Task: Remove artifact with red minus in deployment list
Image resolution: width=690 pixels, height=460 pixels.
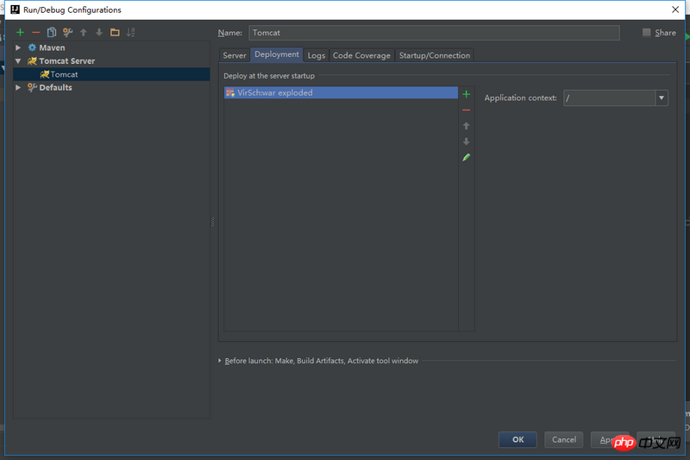Action: click(467, 110)
